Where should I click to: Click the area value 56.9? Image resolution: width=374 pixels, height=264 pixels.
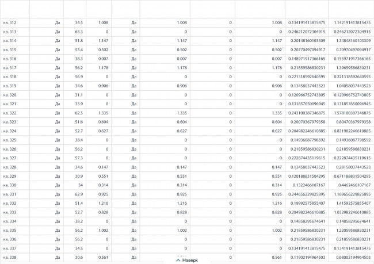pyautogui.click(x=79, y=77)
